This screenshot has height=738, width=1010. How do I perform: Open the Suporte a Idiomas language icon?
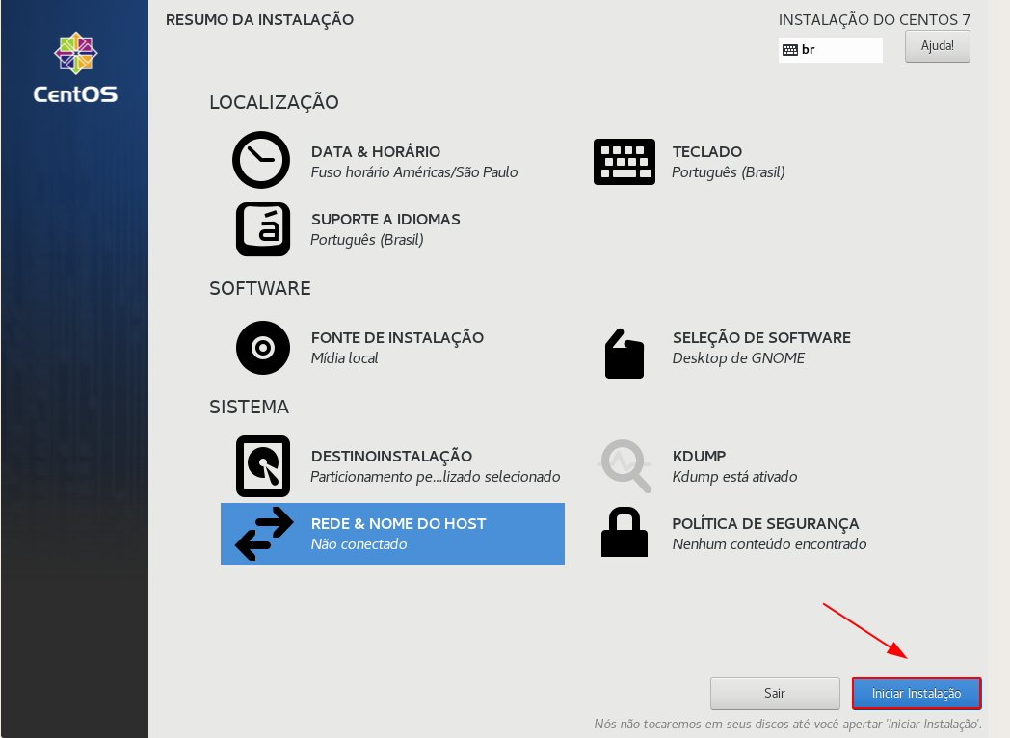click(x=263, y=229)
